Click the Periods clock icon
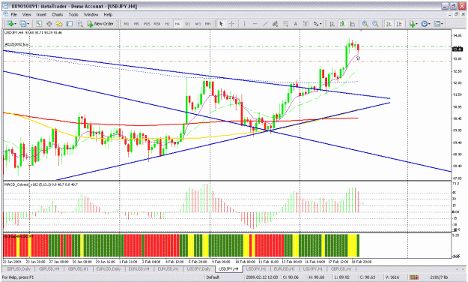The height and width of the screenshot is (282, 468). click(x=425, y=23)
